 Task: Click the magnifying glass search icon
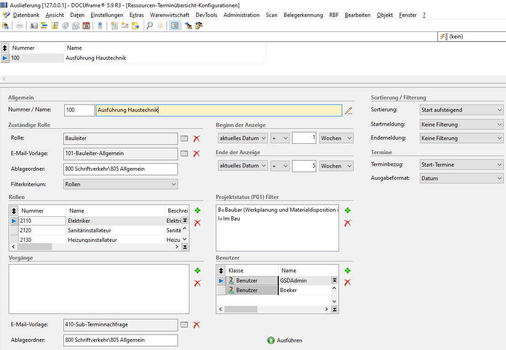pos(150,26)
